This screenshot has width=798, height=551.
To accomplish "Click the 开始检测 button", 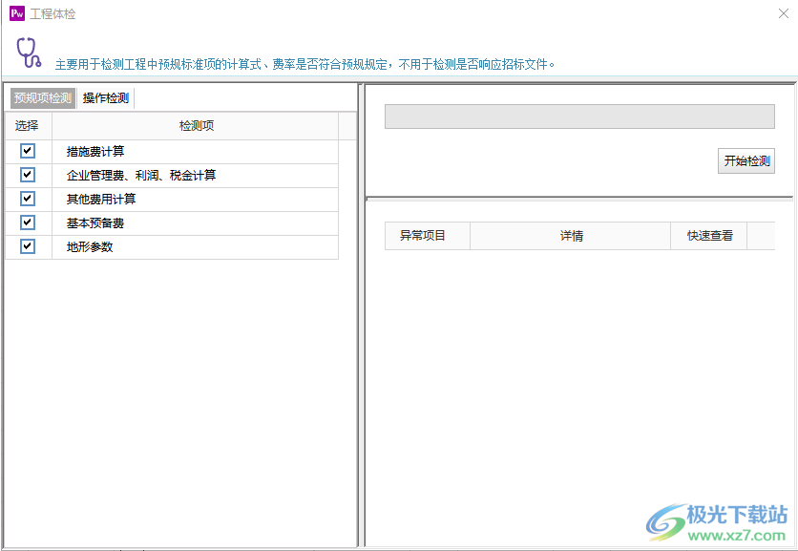I will point(746,161).
